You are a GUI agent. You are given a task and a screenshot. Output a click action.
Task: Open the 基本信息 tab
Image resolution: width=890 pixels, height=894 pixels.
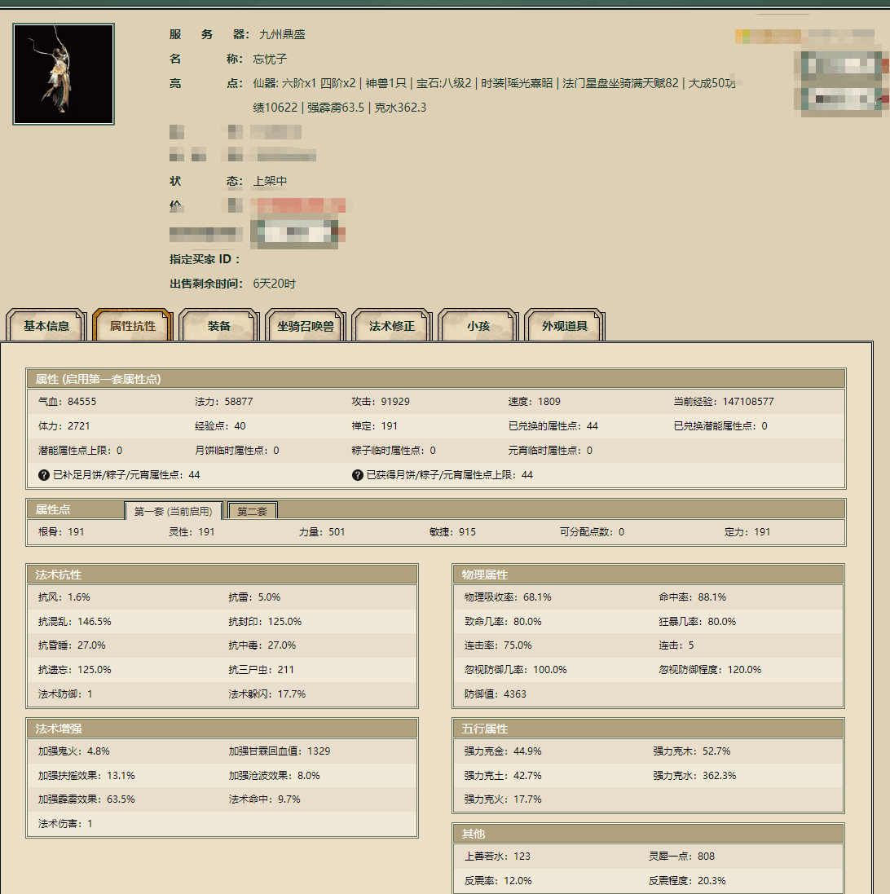tap(46, 325)
